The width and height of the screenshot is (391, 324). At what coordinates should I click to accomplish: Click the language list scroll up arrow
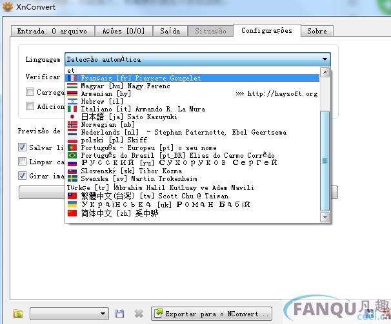[325, 73]
